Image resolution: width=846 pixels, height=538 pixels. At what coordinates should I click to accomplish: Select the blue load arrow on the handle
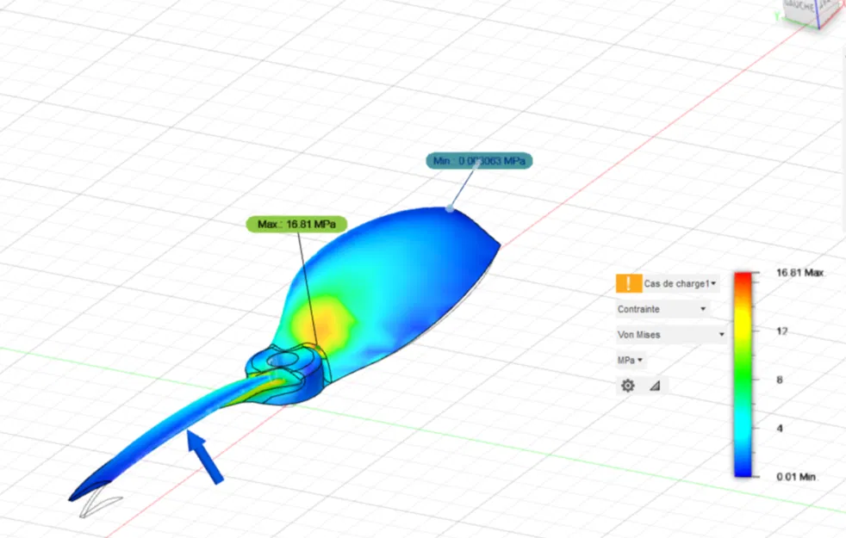click(205, 455)
